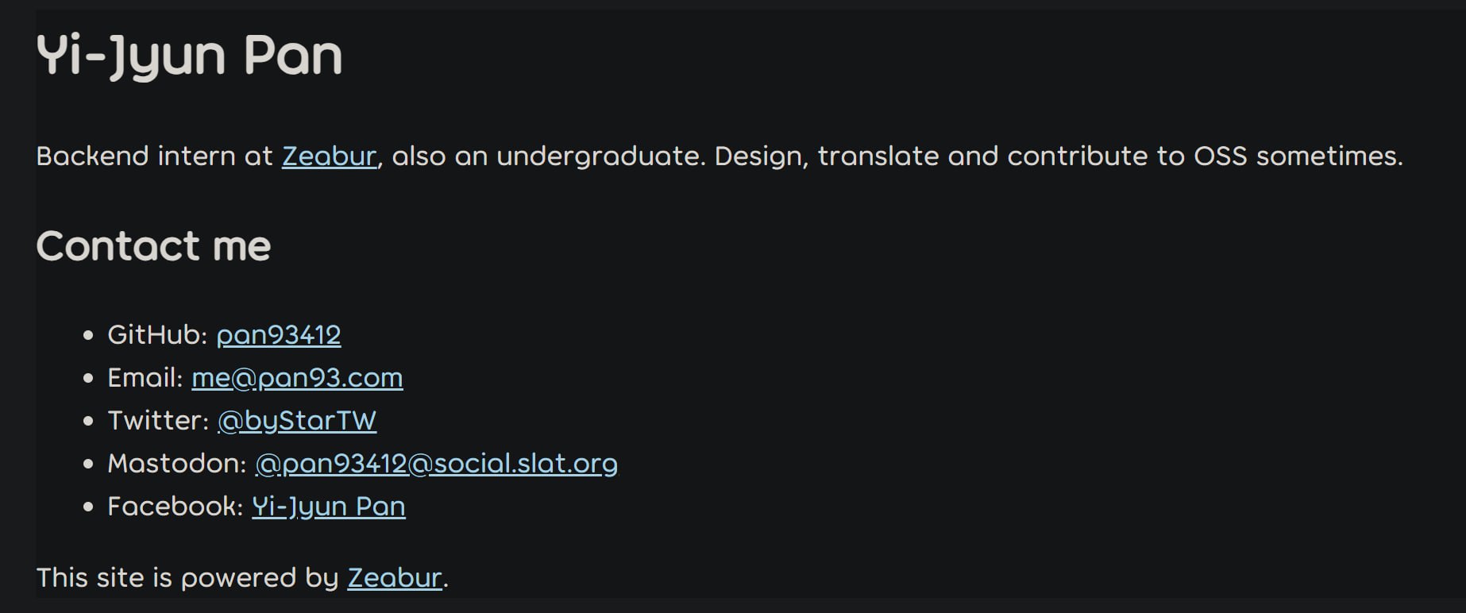Image resolution: width=1466 pixels, height=613 pixels.
Task: Open GitHub profile link pan93412
Action: pyautogui.click(x=279, y=335)
